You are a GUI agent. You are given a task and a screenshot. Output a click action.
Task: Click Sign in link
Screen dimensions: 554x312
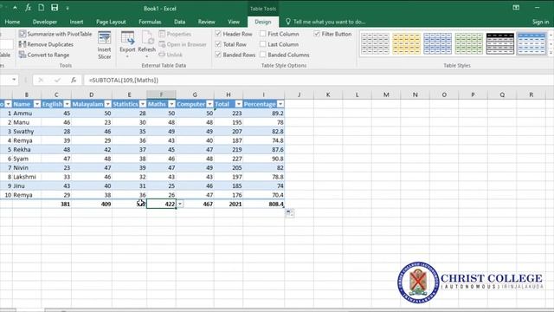click(x=540, y=22)
